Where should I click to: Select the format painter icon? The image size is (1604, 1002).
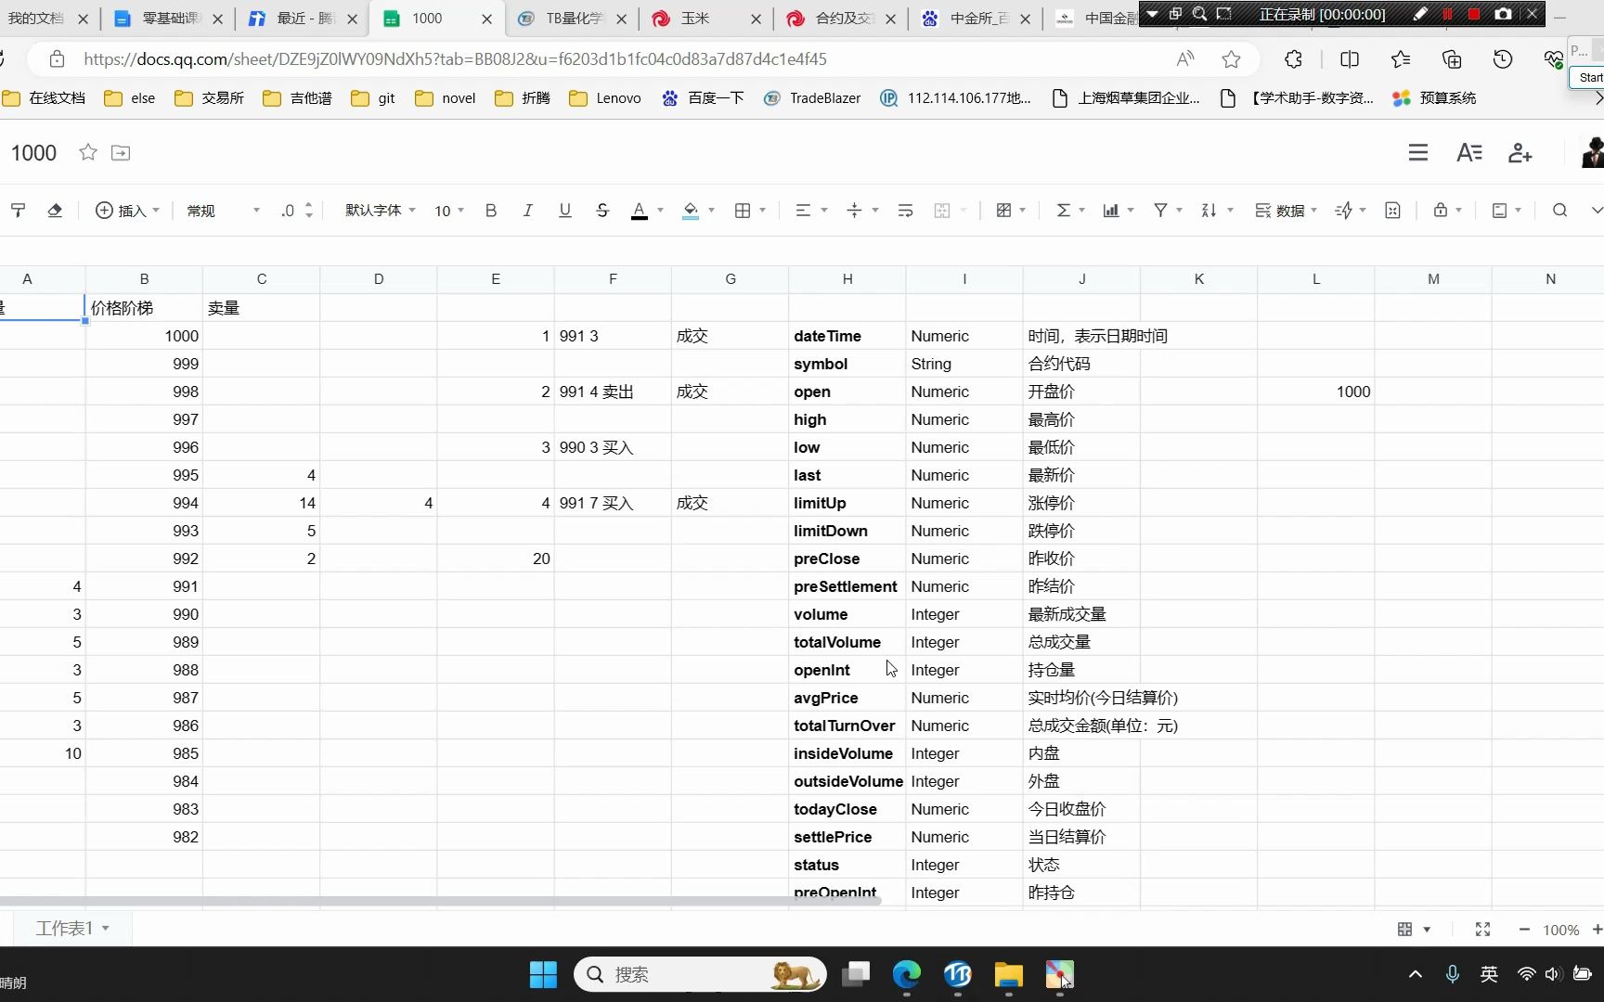(18, 211)
